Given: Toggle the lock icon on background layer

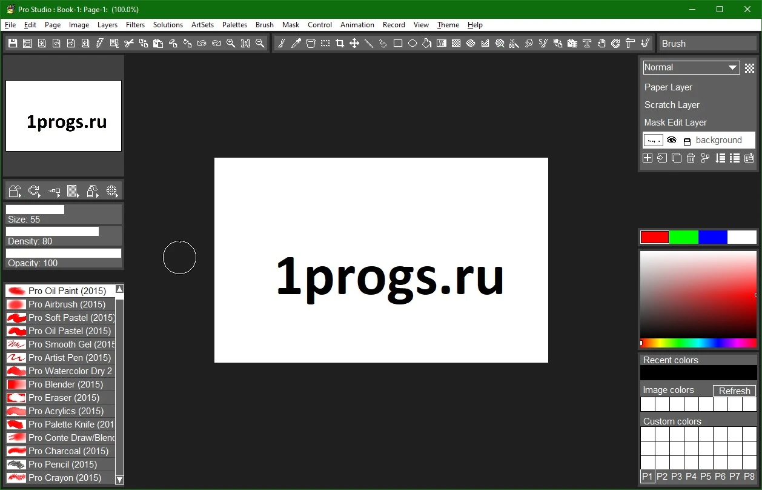Looking at the screenshot, I should point(687,141).
